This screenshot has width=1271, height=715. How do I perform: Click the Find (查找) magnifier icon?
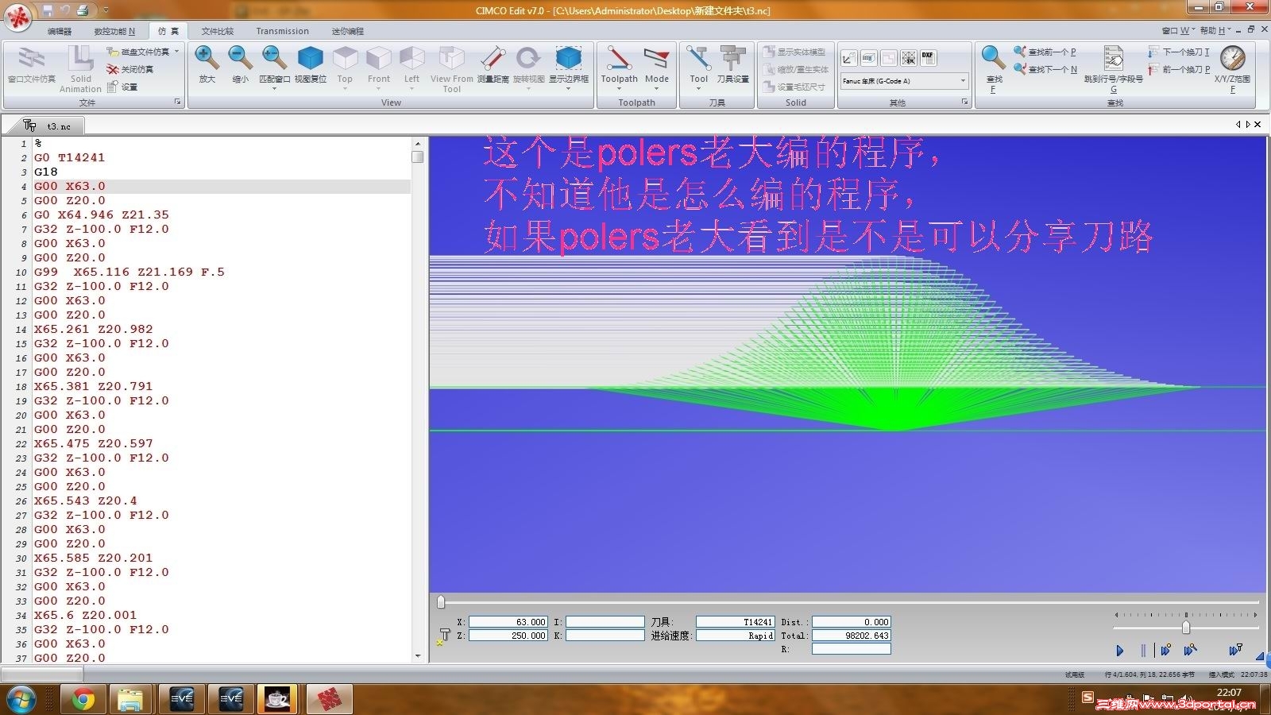click(993, 59)
